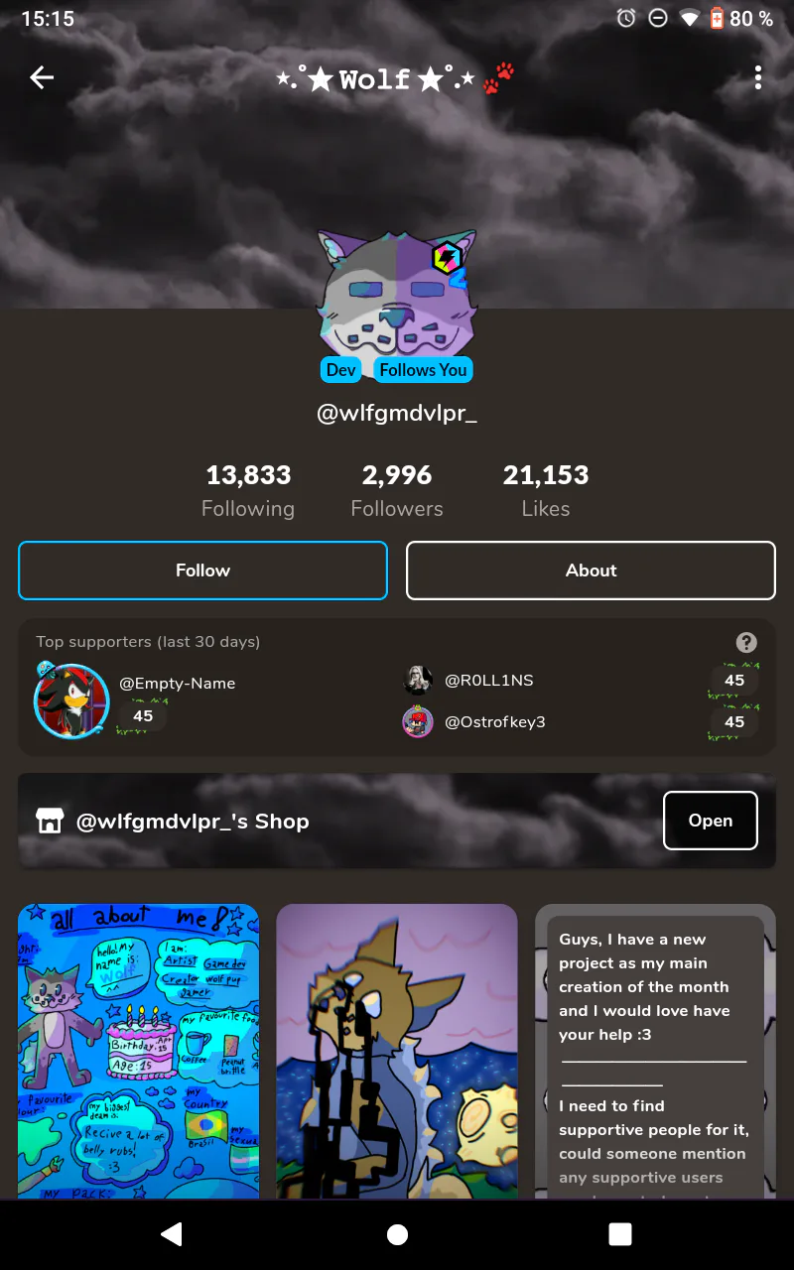This screenshot has height=1270, width=794.
Task: View the 2,996 Followers list
Action: point(397,490)
